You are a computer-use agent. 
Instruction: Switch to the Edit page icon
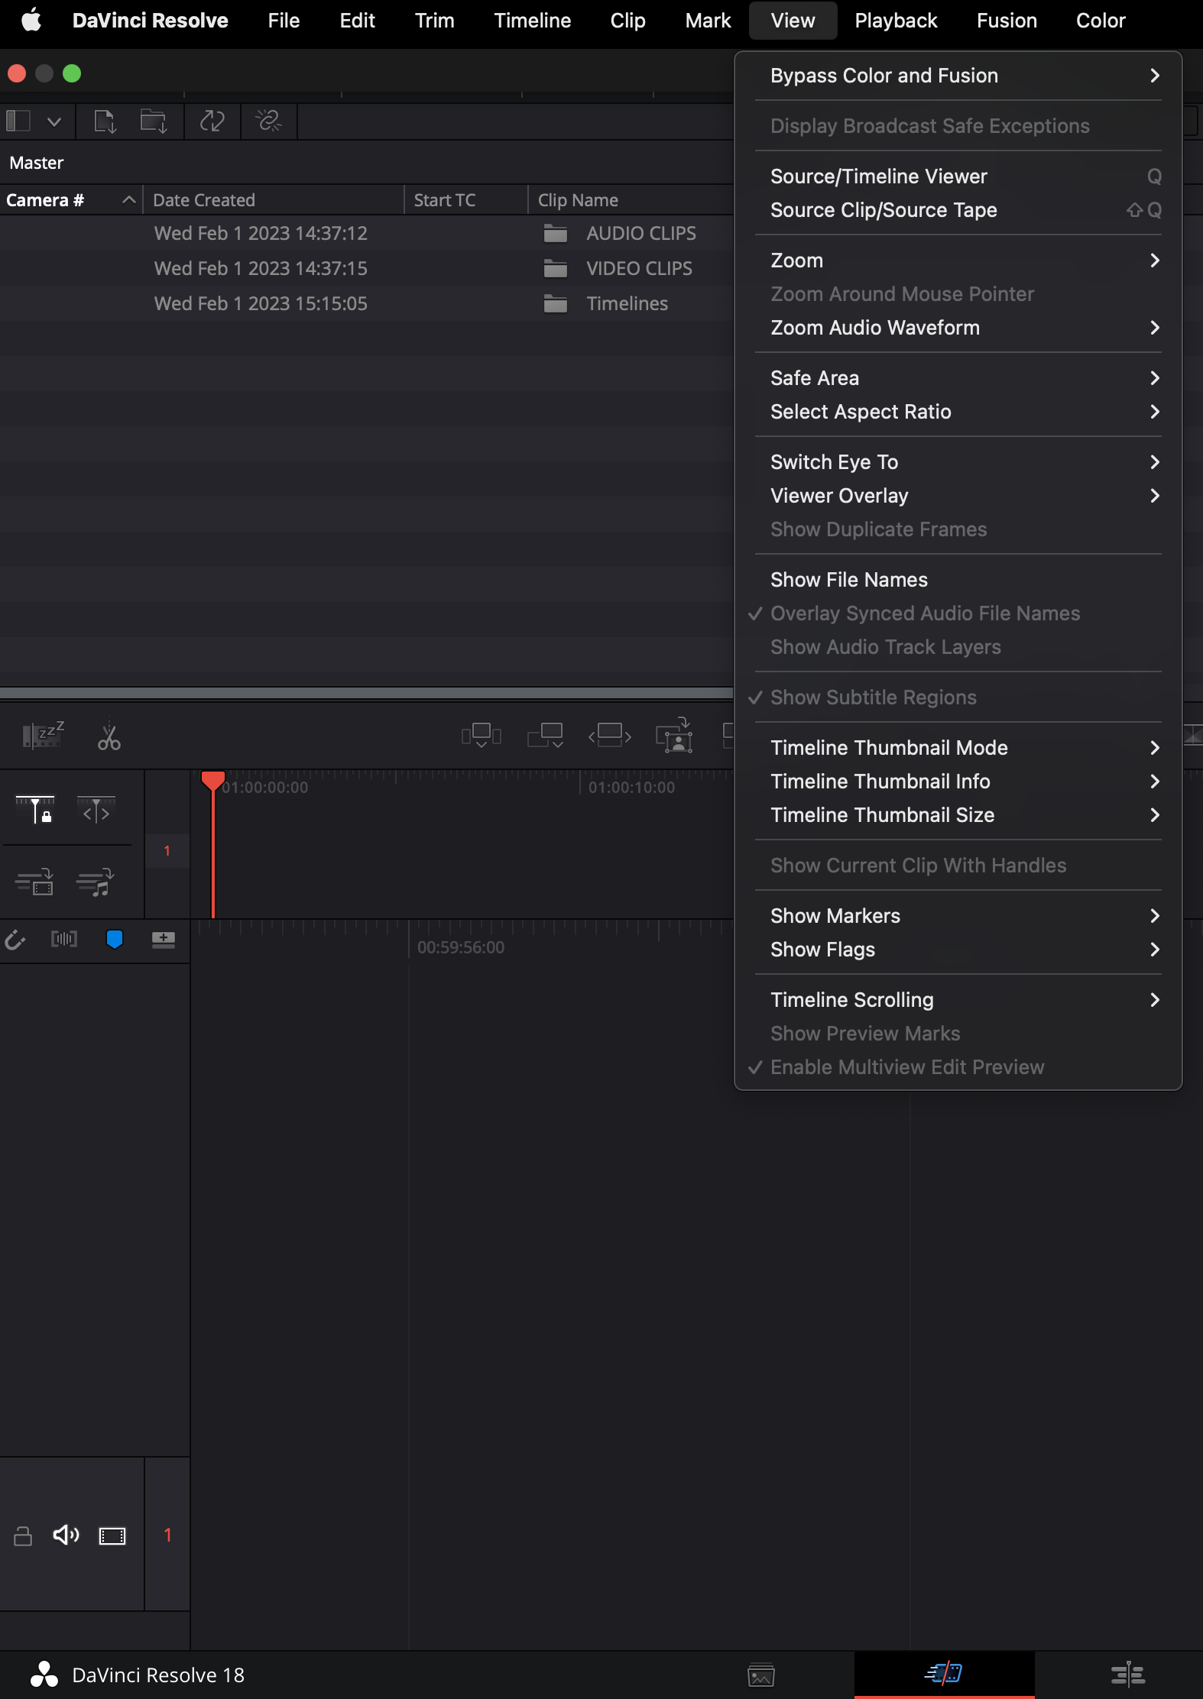(x=1127, y=1675)
